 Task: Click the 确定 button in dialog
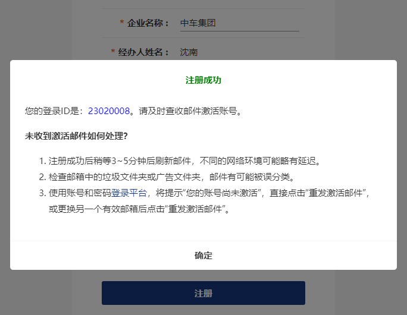(203, 256)
